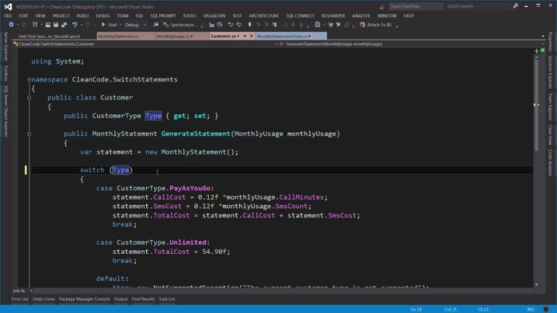The height and width of the screenshot is (313, 557).
Task: Click the Synchronize toolbar button
Action: pos(180,25)
